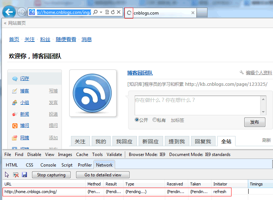Click the refresh icon in address bar
Image resolution: width=273 pixels, height=200 pixels.
point(113,12)
